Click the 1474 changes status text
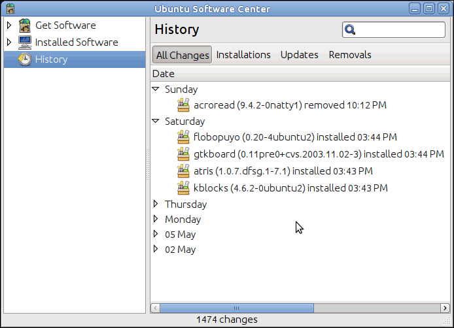The image size is (454, 328). point(227,320)
